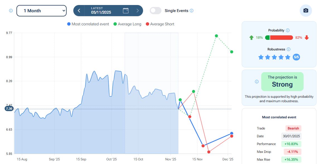This screenshot has width=317, height=164.
Task: Click info icon beside Robustness
Action: click(x=289, y=49)
